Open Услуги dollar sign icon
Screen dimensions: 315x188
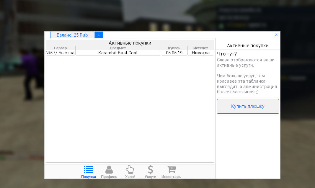150,170
